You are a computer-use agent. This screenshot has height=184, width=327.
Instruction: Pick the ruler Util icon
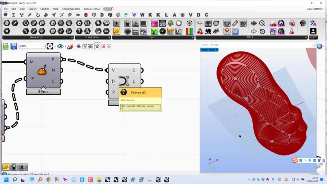point(235,23)
